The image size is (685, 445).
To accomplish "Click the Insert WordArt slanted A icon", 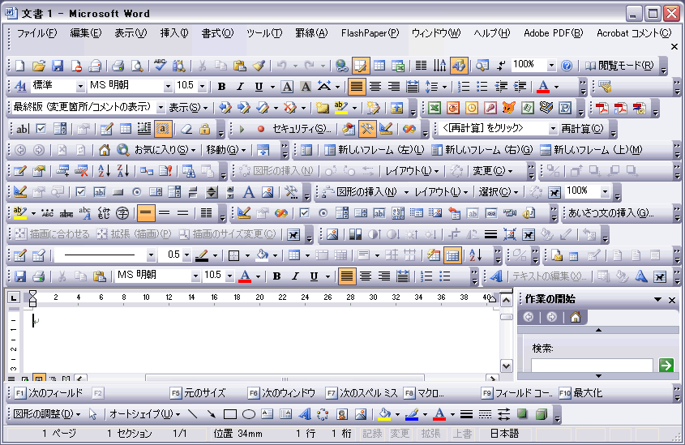I will click(305, 414).
